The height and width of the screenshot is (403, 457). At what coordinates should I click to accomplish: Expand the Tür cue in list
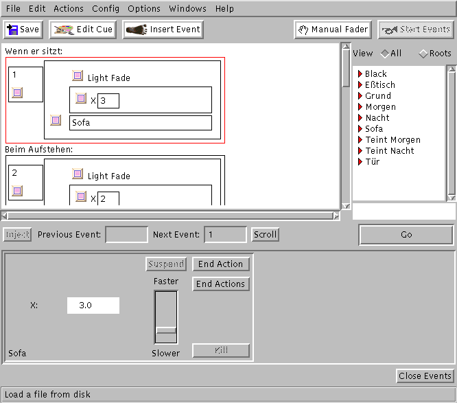coord(360,162)
